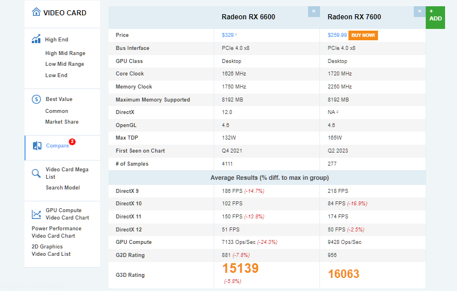Click the Average Results section header
Screen dimensions: 457x291
point(269,178)
